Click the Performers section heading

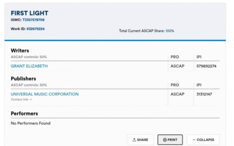24,114
